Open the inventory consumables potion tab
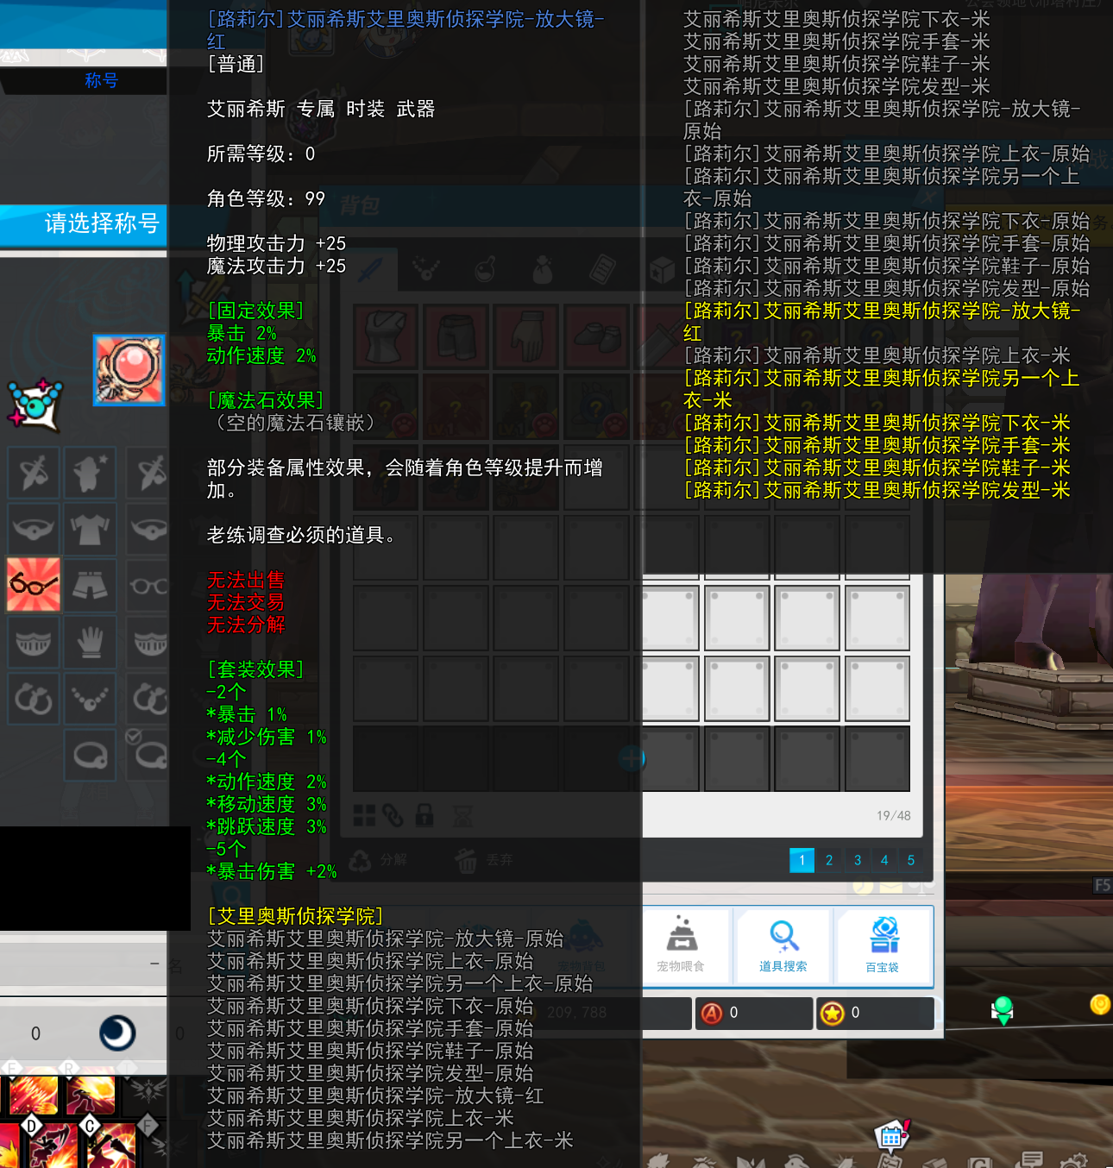1113x1168 pixels. (485, 270)
